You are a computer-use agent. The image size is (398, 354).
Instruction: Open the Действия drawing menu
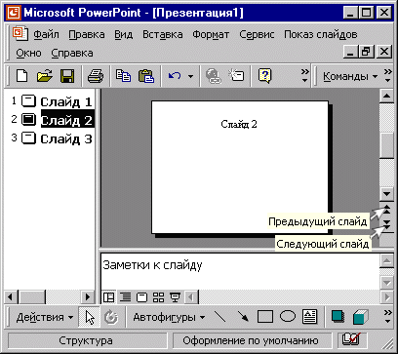point(45,317)
